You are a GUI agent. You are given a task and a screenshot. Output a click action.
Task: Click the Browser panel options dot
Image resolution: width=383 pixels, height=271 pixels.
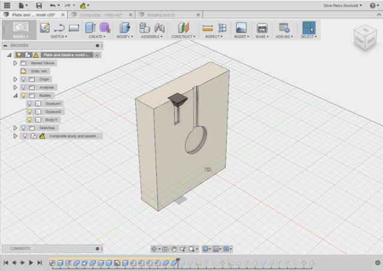click(98, 45)
